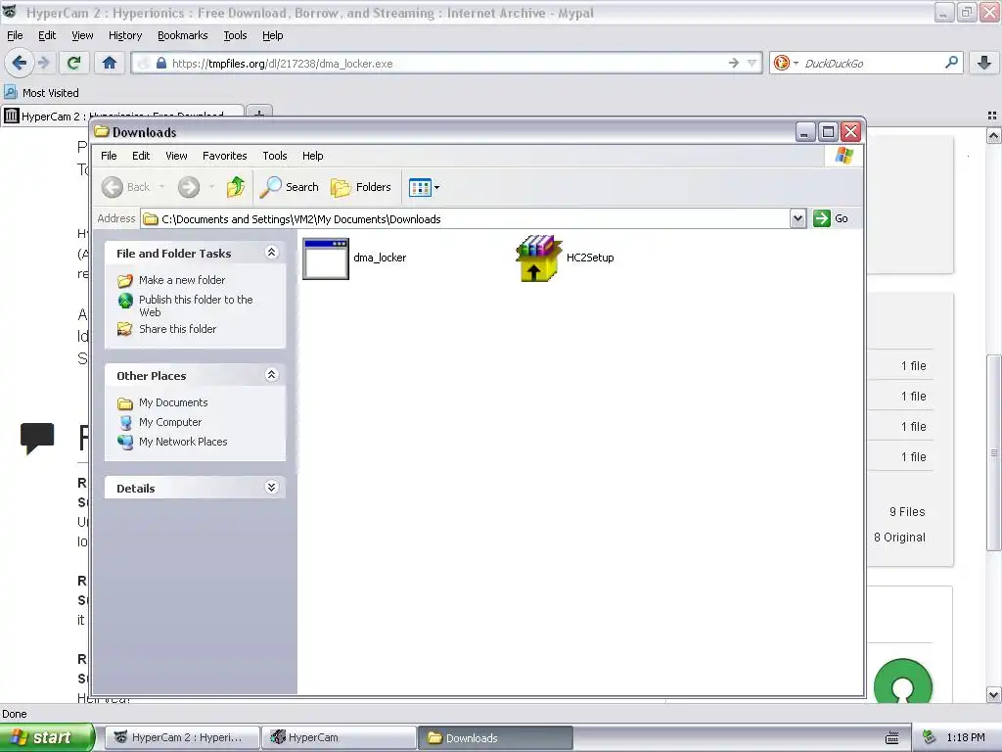
Task: Go up one folder level
Action: [235, 187]
